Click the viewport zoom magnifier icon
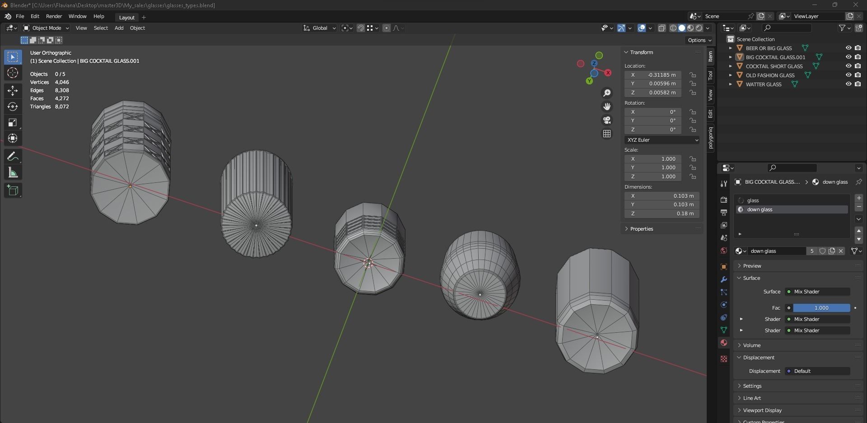This screenshot has width=867, height=423. pyautogui.click(x=607, y=93)
